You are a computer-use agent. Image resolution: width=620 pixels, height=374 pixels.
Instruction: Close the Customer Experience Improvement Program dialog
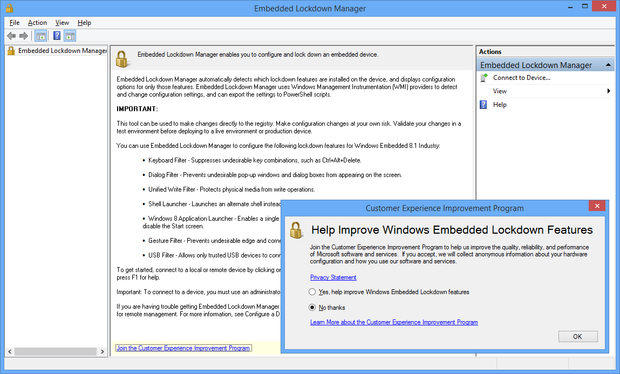point(597,206)
